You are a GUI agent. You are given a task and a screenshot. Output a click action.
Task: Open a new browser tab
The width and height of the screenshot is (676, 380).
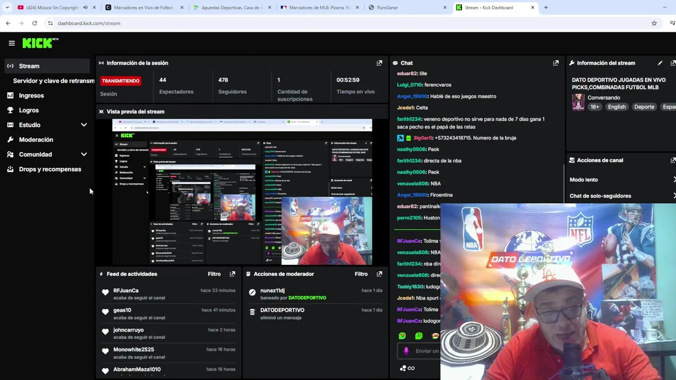point(546,7)
